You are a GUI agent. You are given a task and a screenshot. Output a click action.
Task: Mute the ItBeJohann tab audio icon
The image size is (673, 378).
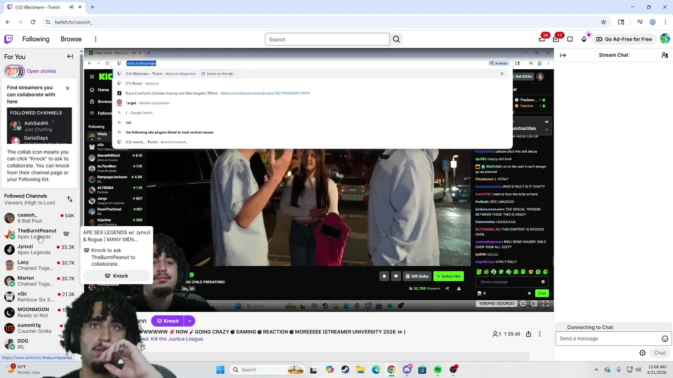click(71, 7)
